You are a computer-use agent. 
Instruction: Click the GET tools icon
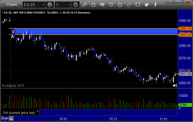[102, 5]
